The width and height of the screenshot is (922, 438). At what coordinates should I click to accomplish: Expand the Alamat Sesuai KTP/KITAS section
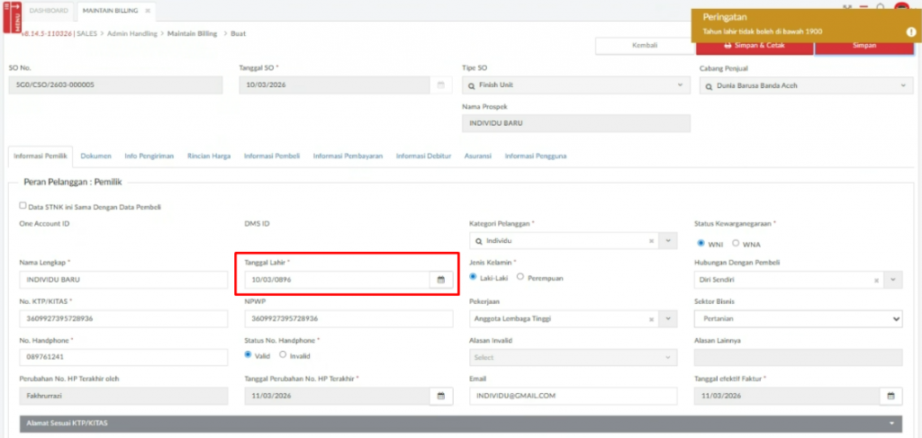tap(891, 423)
